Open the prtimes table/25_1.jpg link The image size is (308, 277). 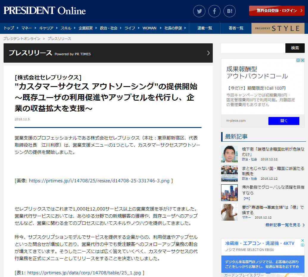pyautogui.click(x=84, y=273)
